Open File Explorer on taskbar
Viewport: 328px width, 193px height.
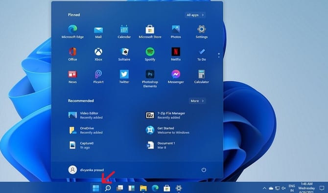coord(143,188)
